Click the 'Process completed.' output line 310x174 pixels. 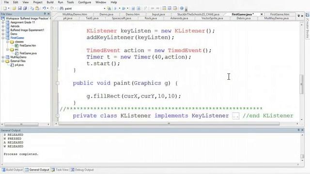21,154
